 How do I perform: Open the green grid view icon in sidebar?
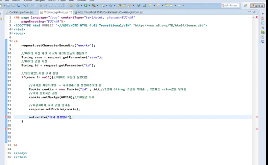tap(263, 32)
